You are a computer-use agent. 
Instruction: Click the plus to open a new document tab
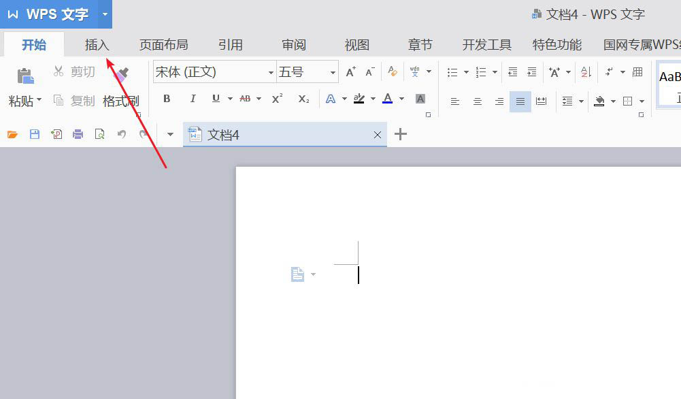(x=400, y=134)
